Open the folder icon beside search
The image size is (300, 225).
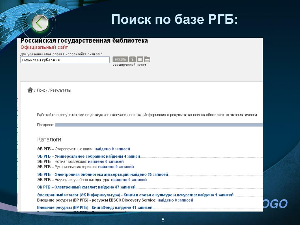[147, 59]
